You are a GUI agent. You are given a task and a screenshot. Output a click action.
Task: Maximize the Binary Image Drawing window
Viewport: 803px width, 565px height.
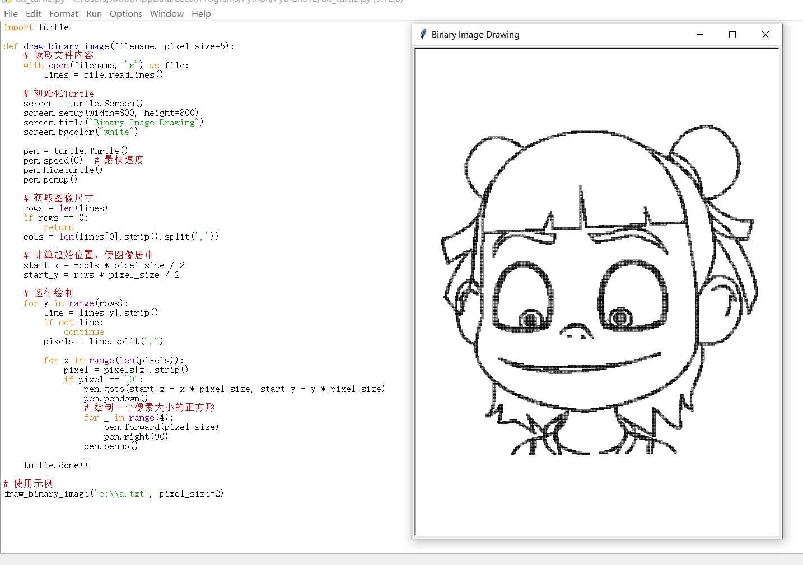(x=732, y=35)
